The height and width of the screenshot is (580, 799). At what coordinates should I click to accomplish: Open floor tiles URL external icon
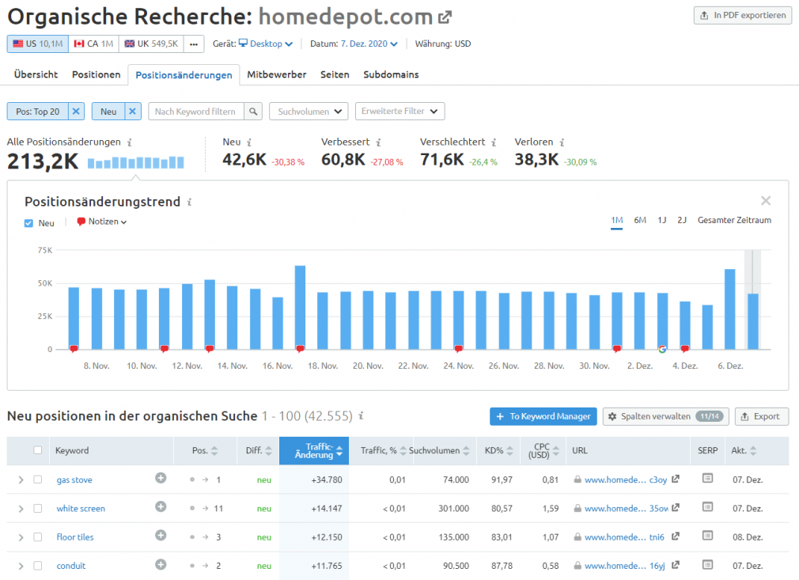[x=675, y=536]
